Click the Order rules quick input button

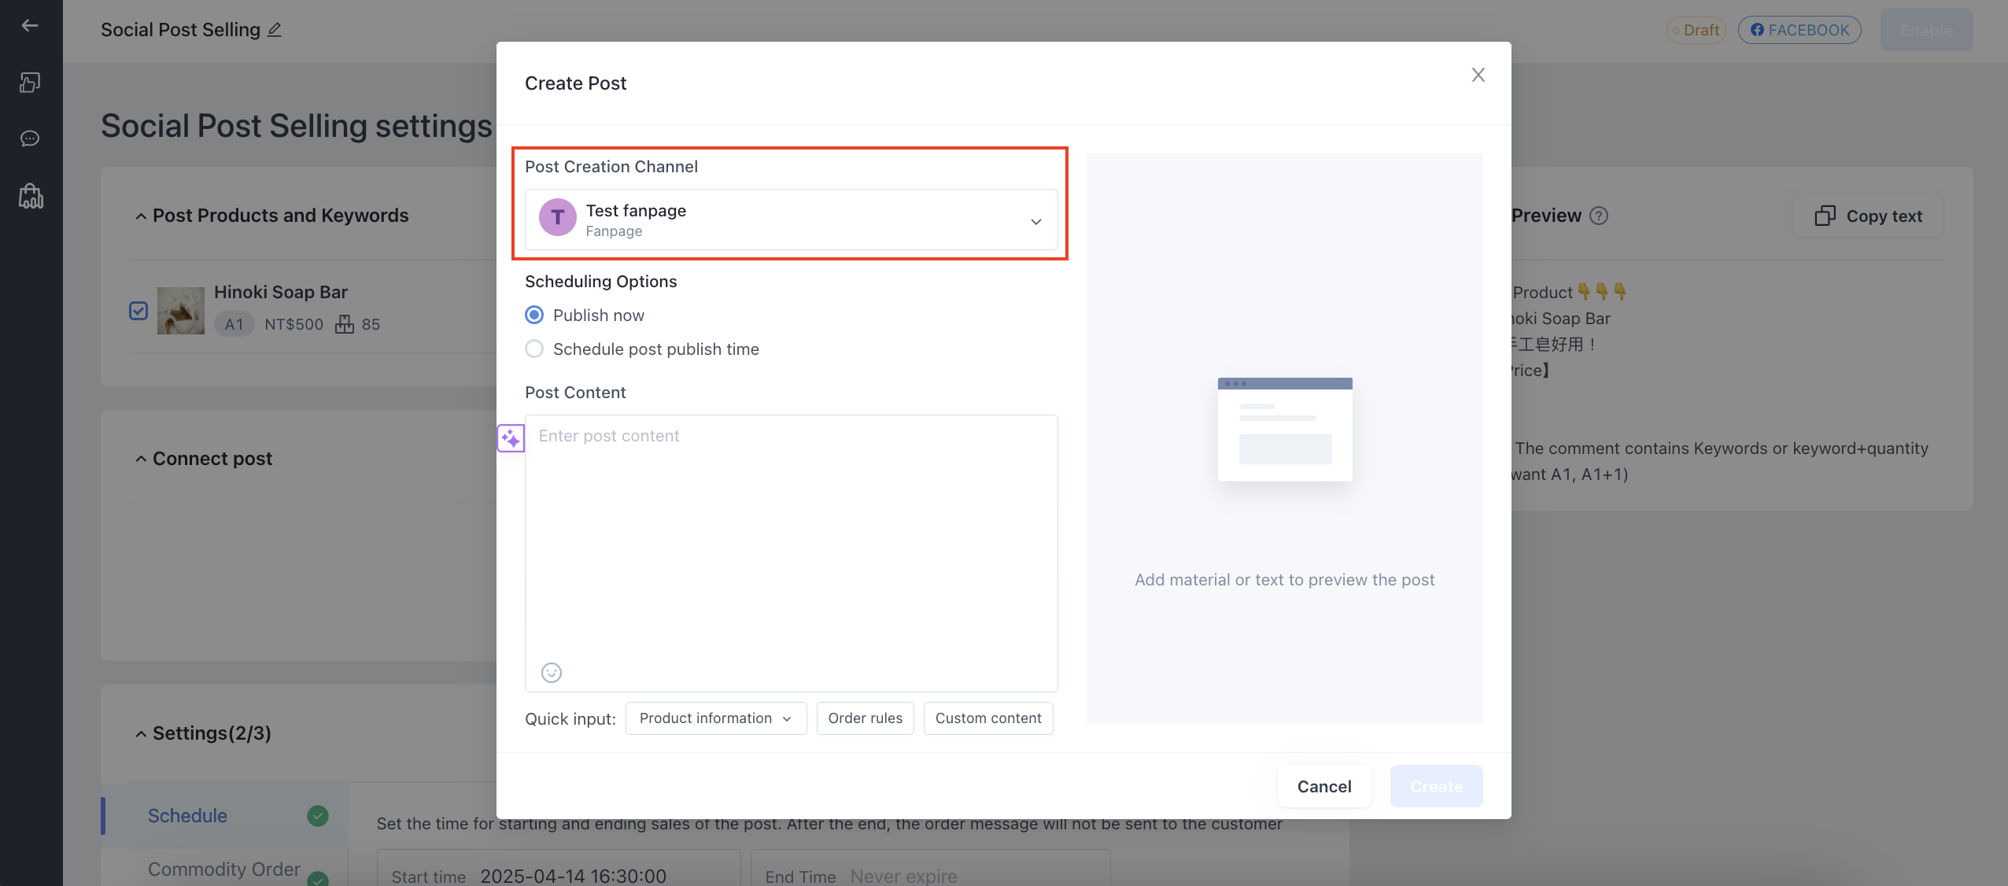click(866, 718)
